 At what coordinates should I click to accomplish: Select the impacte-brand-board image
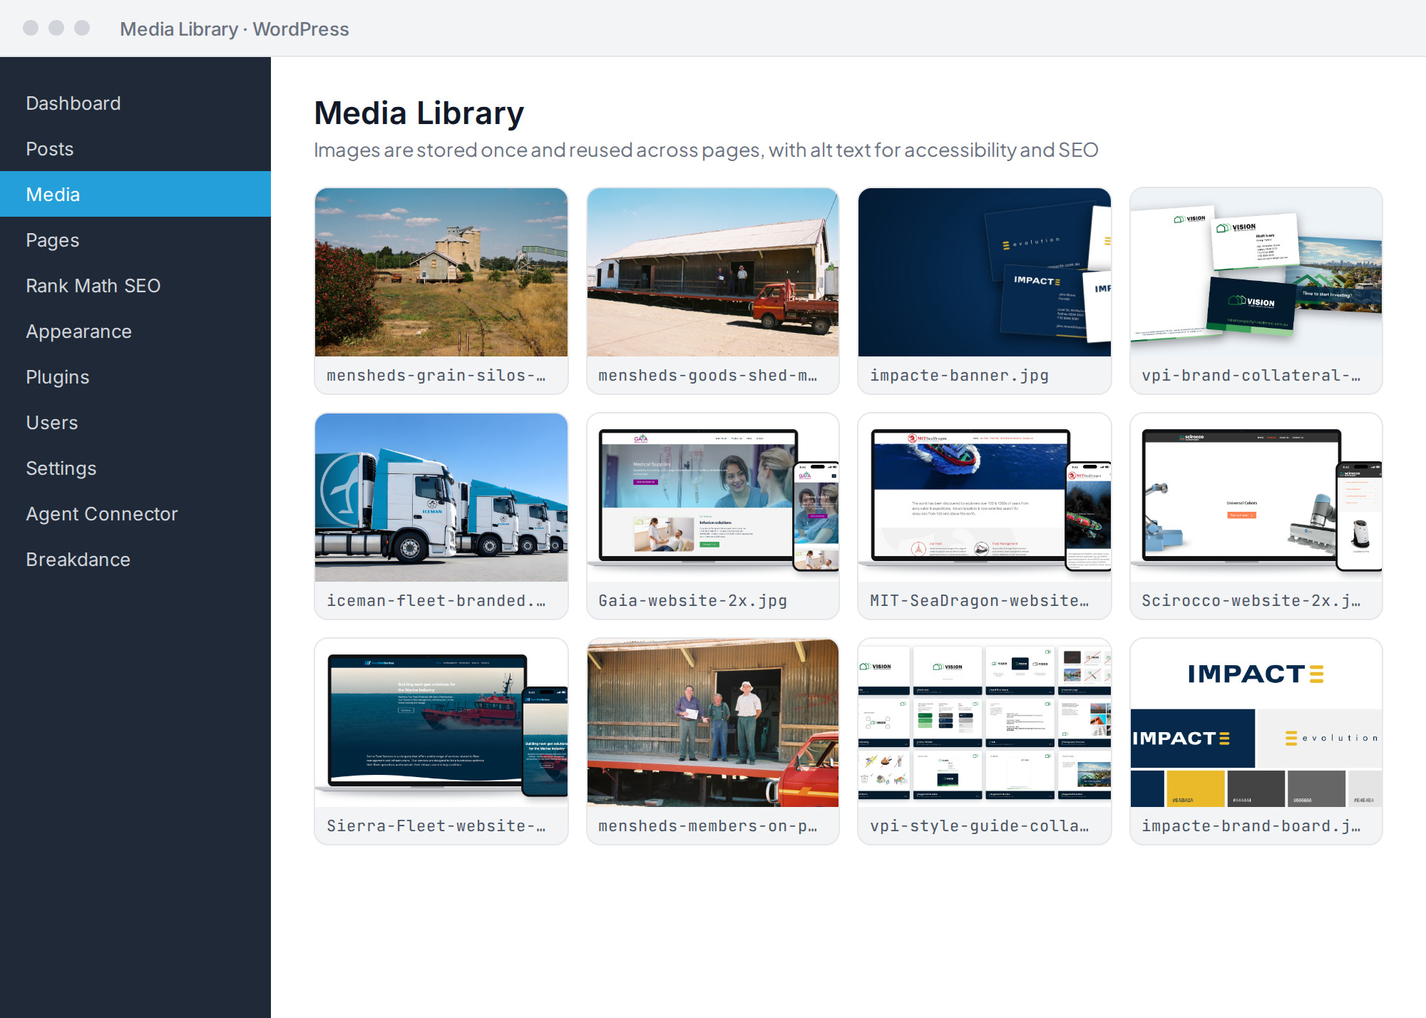[x=1256, y=723]
